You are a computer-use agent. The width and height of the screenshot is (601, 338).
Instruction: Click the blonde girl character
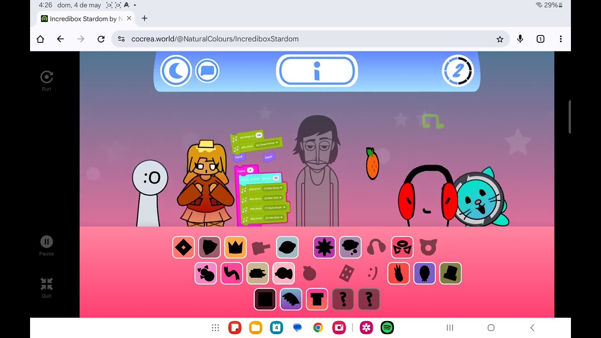pyautogui.click(x=206, y=183)
